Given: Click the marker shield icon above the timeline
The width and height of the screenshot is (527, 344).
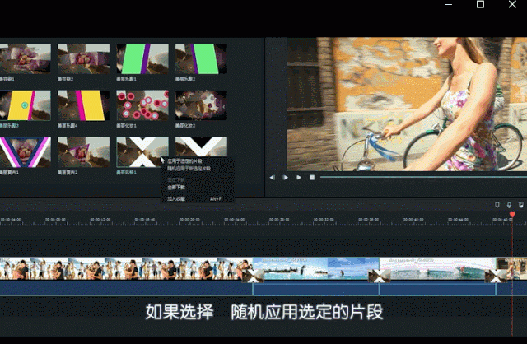Looking at the screenshot, I should tap(497, 205).
